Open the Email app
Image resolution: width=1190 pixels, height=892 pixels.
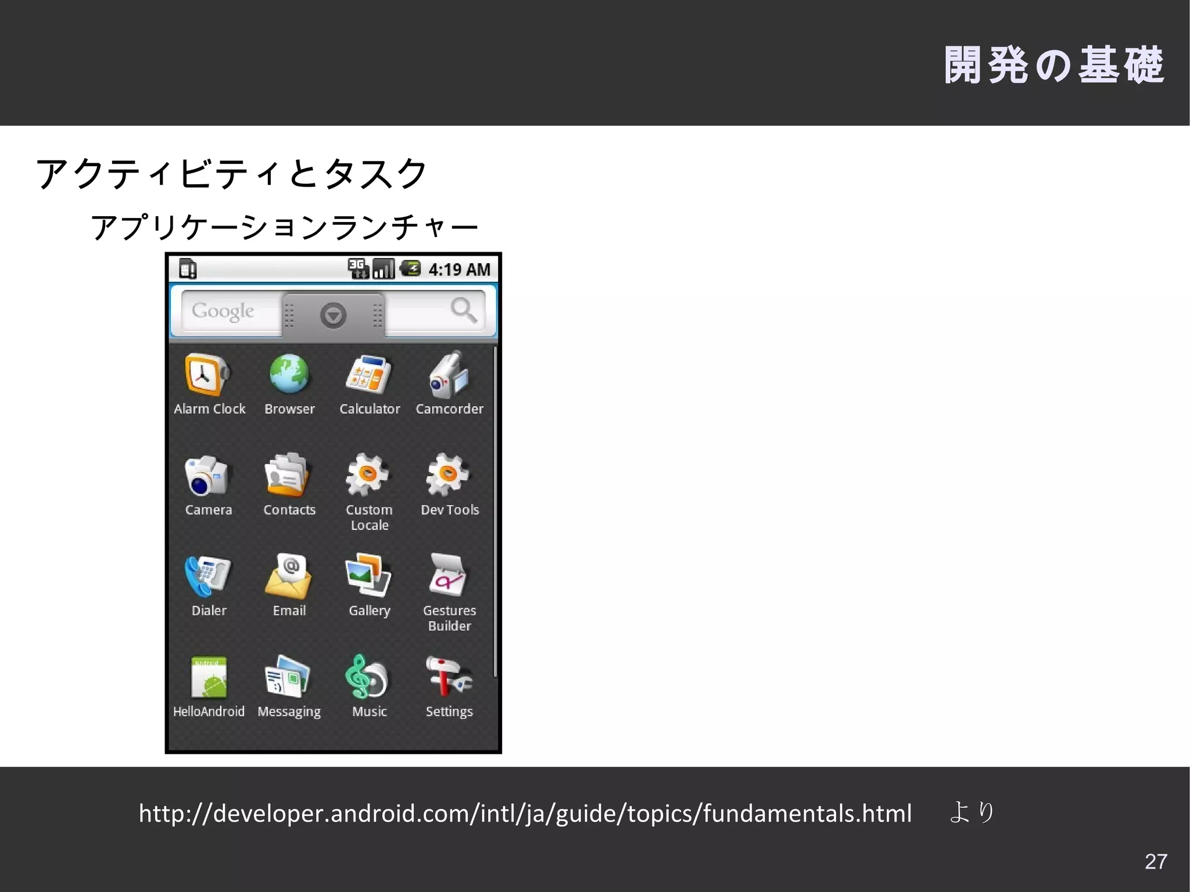(289, 586)
